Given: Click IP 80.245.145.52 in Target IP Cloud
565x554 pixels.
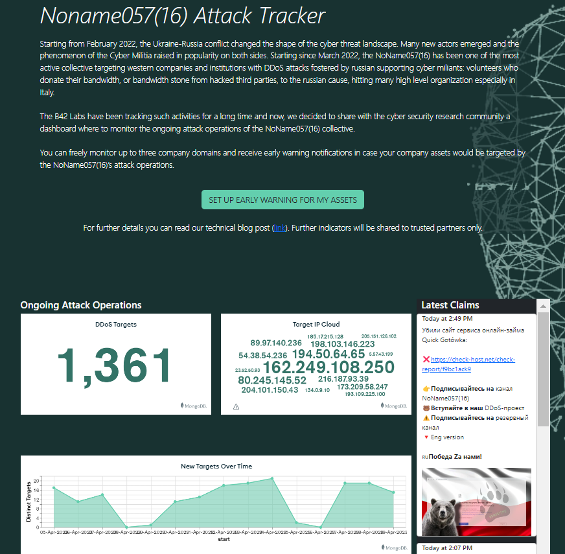Looking at the screenshot, I should click(272, 380).
